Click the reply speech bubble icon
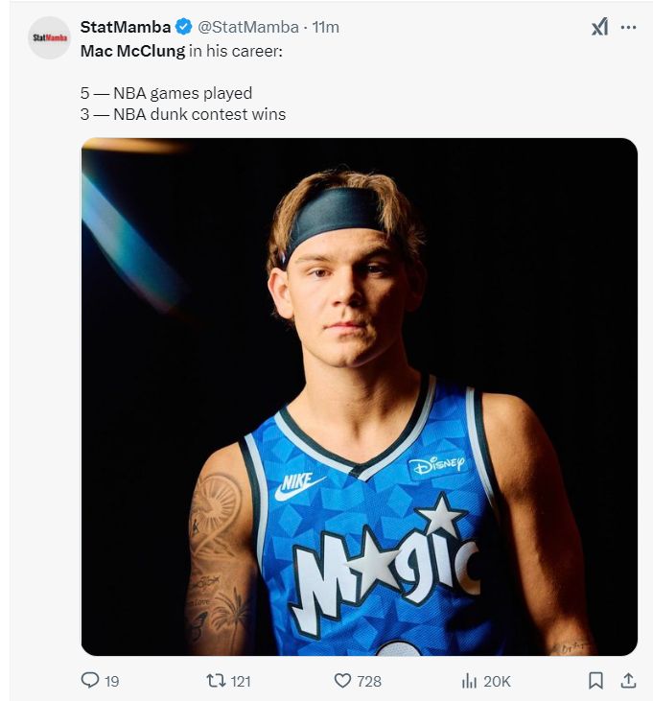This screenshot has height=701, width=653. (90, 680)
